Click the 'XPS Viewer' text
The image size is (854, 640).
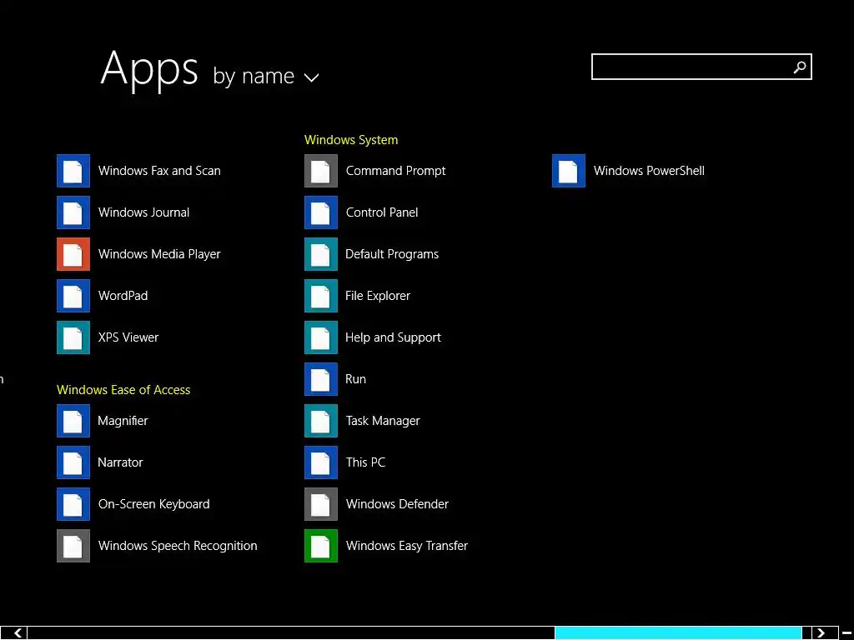tap(128, 337)
